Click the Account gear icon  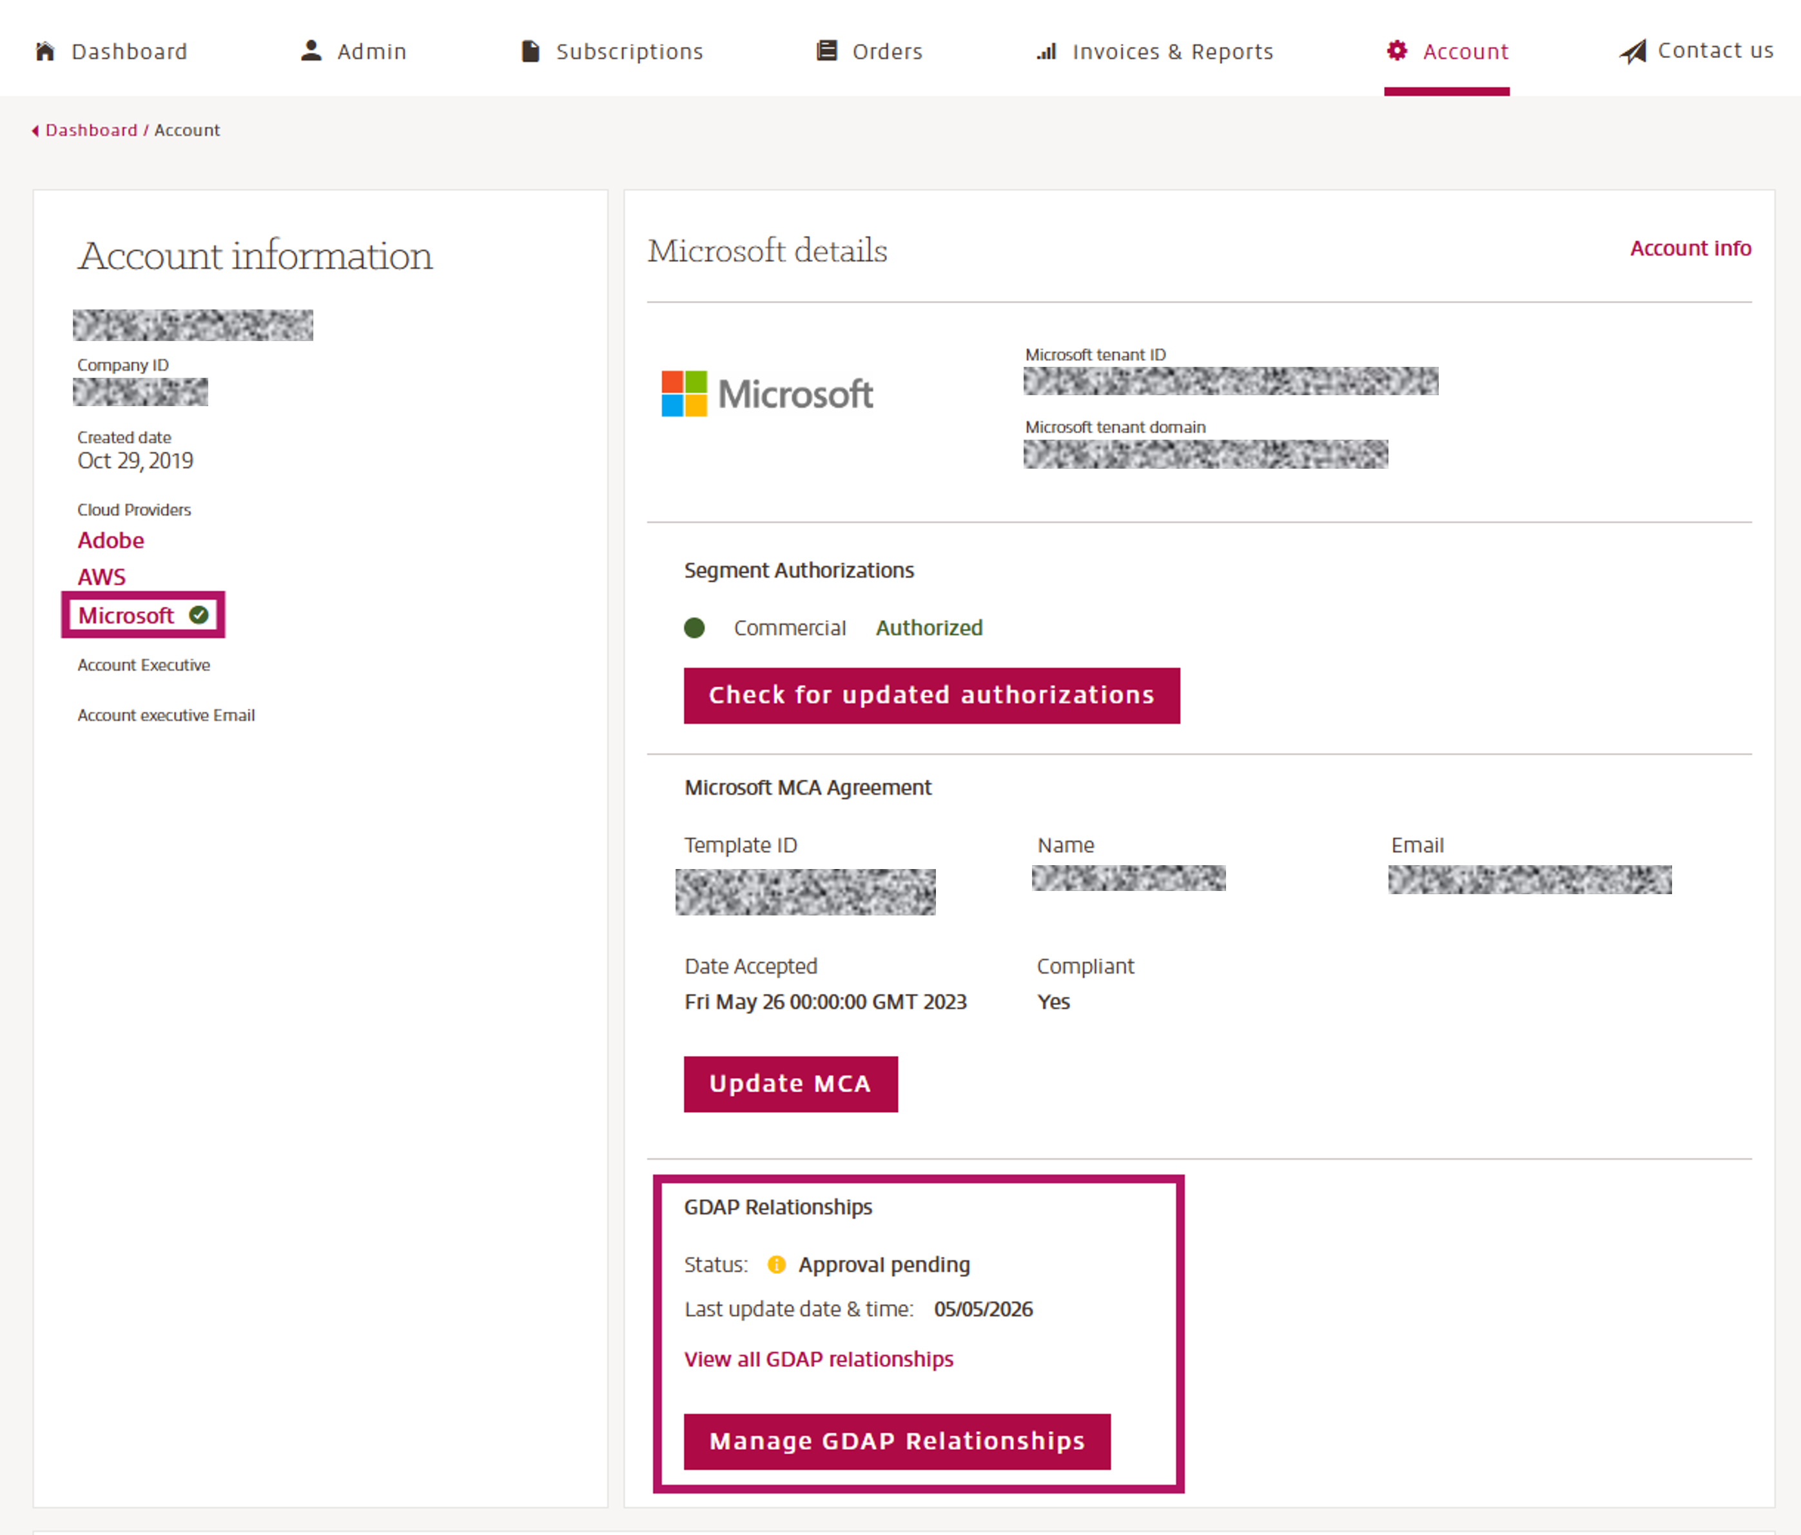click(x=1397, y=50)
